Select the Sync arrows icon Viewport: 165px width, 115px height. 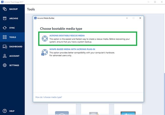(5, 28)
